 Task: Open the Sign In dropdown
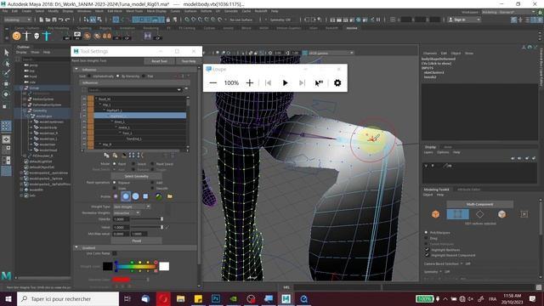point(464,20)
